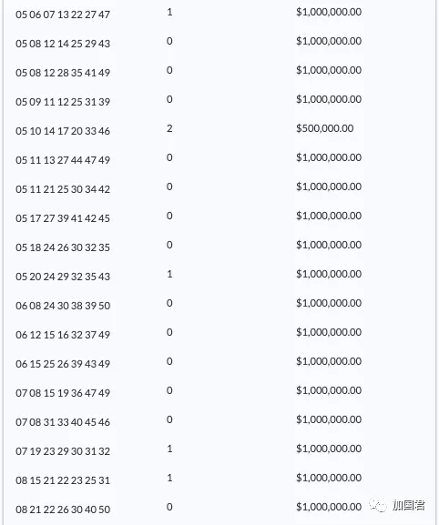The image size is (439, 525).
Task: Click the $500,000.00 prize amount
Action: click(x=325, y=128)
